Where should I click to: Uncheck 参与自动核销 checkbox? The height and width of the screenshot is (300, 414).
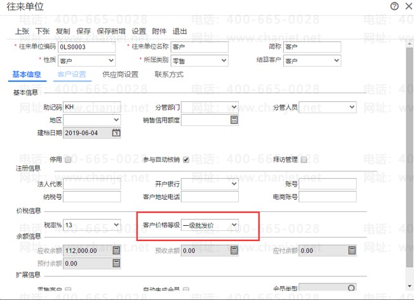pos(186,160)
